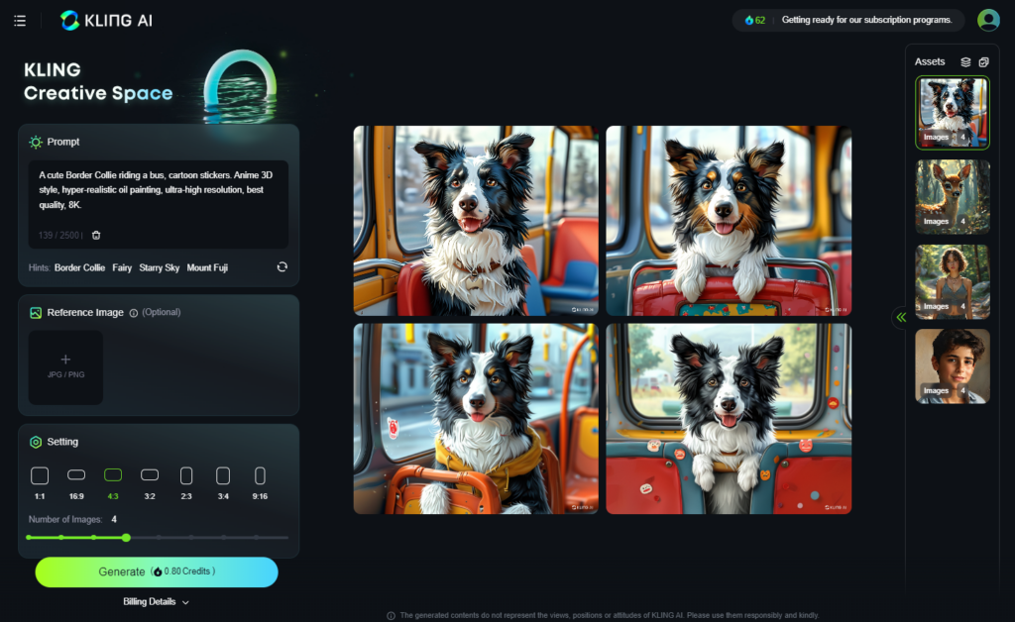Click the Mount Fuji hint
The image size is (1015, 622).
click(x=207, y=267)
